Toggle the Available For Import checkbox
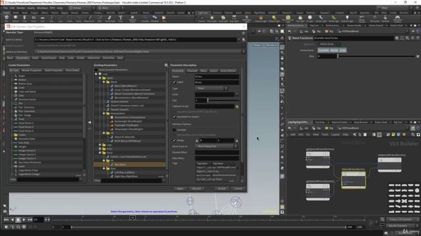The width and height of the screenshot is (421, 236). pos(174,117)
